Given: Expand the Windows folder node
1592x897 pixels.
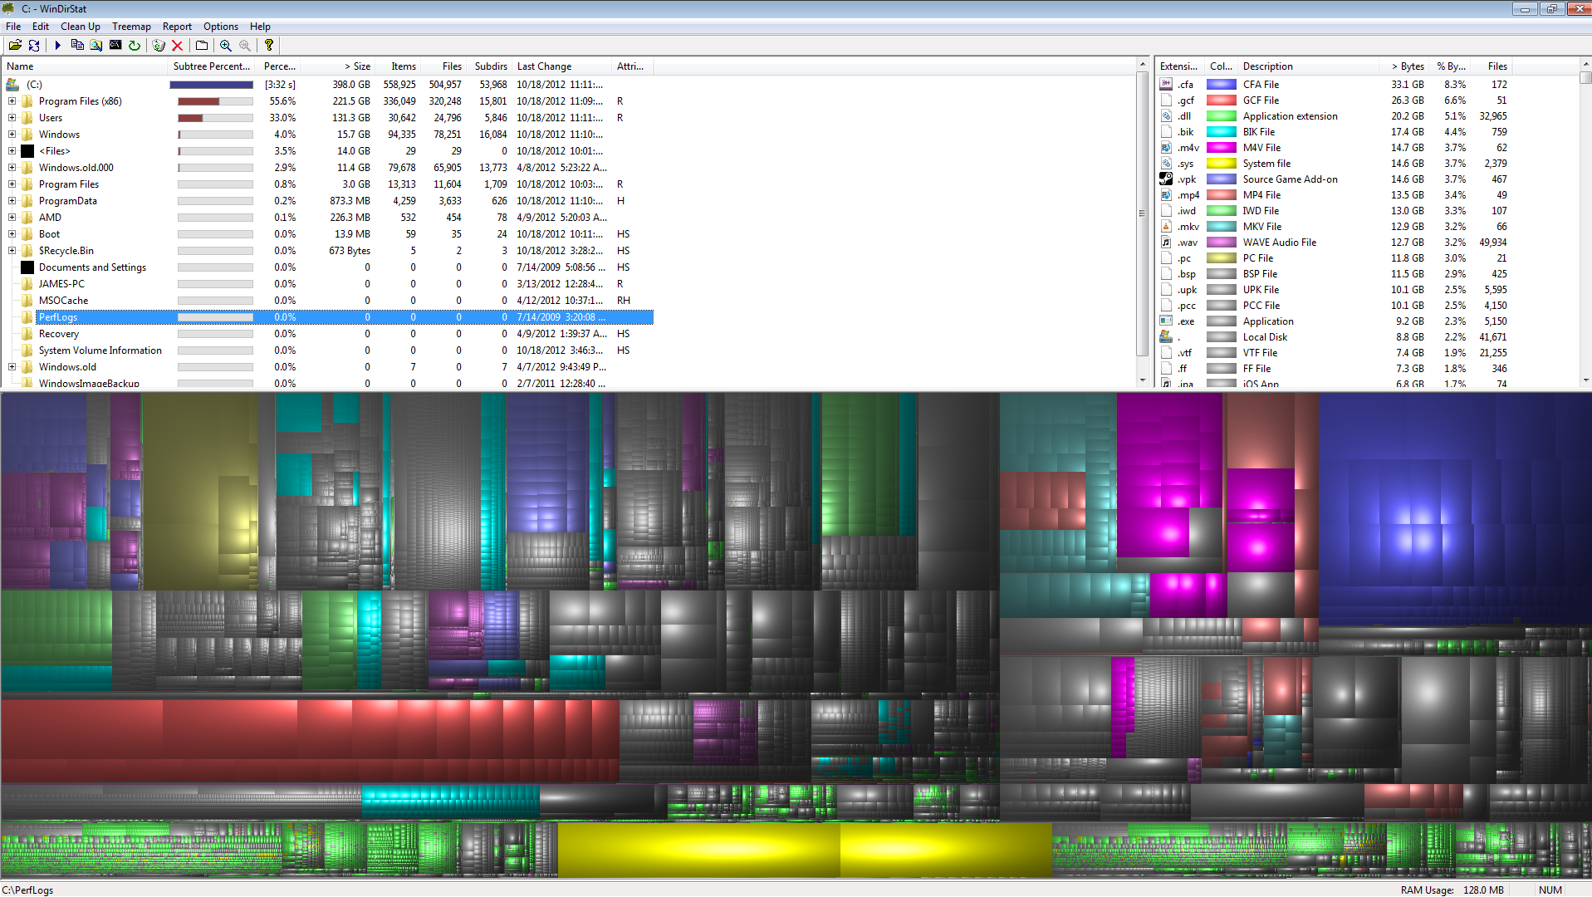Looking at the screenshot, I should 12,135.
